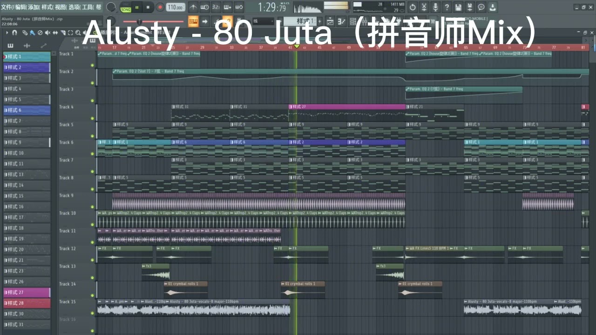Mute Track 9 with its green dot
The height and width of the screenshot is (335, 596).
(93, 207)
